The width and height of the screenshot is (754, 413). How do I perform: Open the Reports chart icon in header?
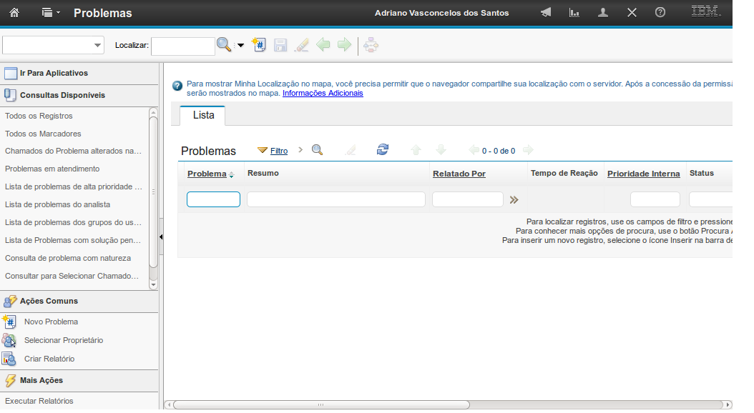(574, 13)
